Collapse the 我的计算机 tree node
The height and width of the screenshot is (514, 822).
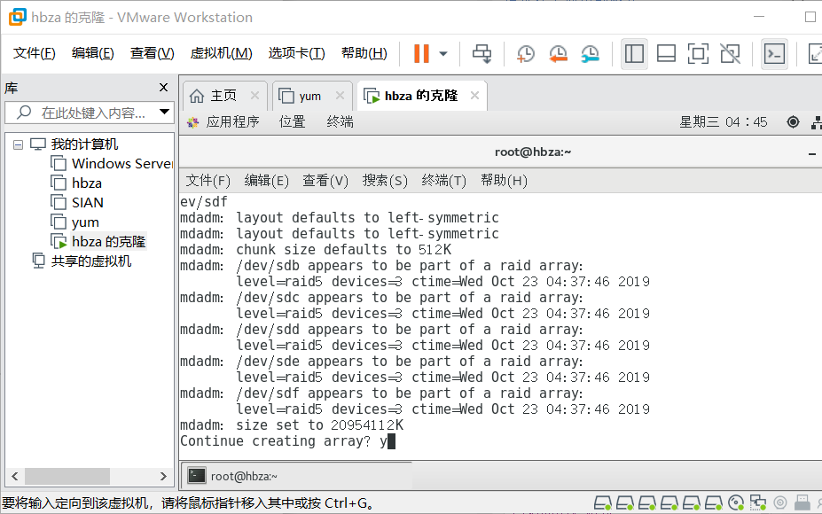coord(18,144)
